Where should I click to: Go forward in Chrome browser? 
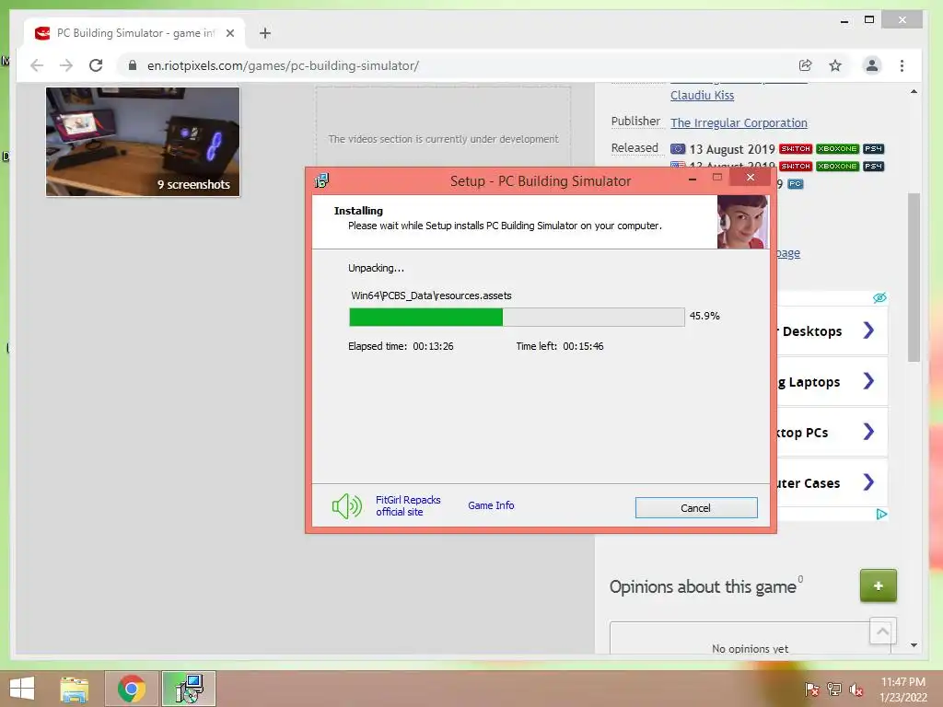tap(66, 65)
